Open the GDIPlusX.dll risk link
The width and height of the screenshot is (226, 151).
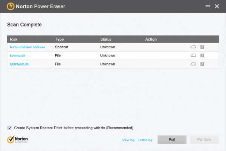coord(19,64)
